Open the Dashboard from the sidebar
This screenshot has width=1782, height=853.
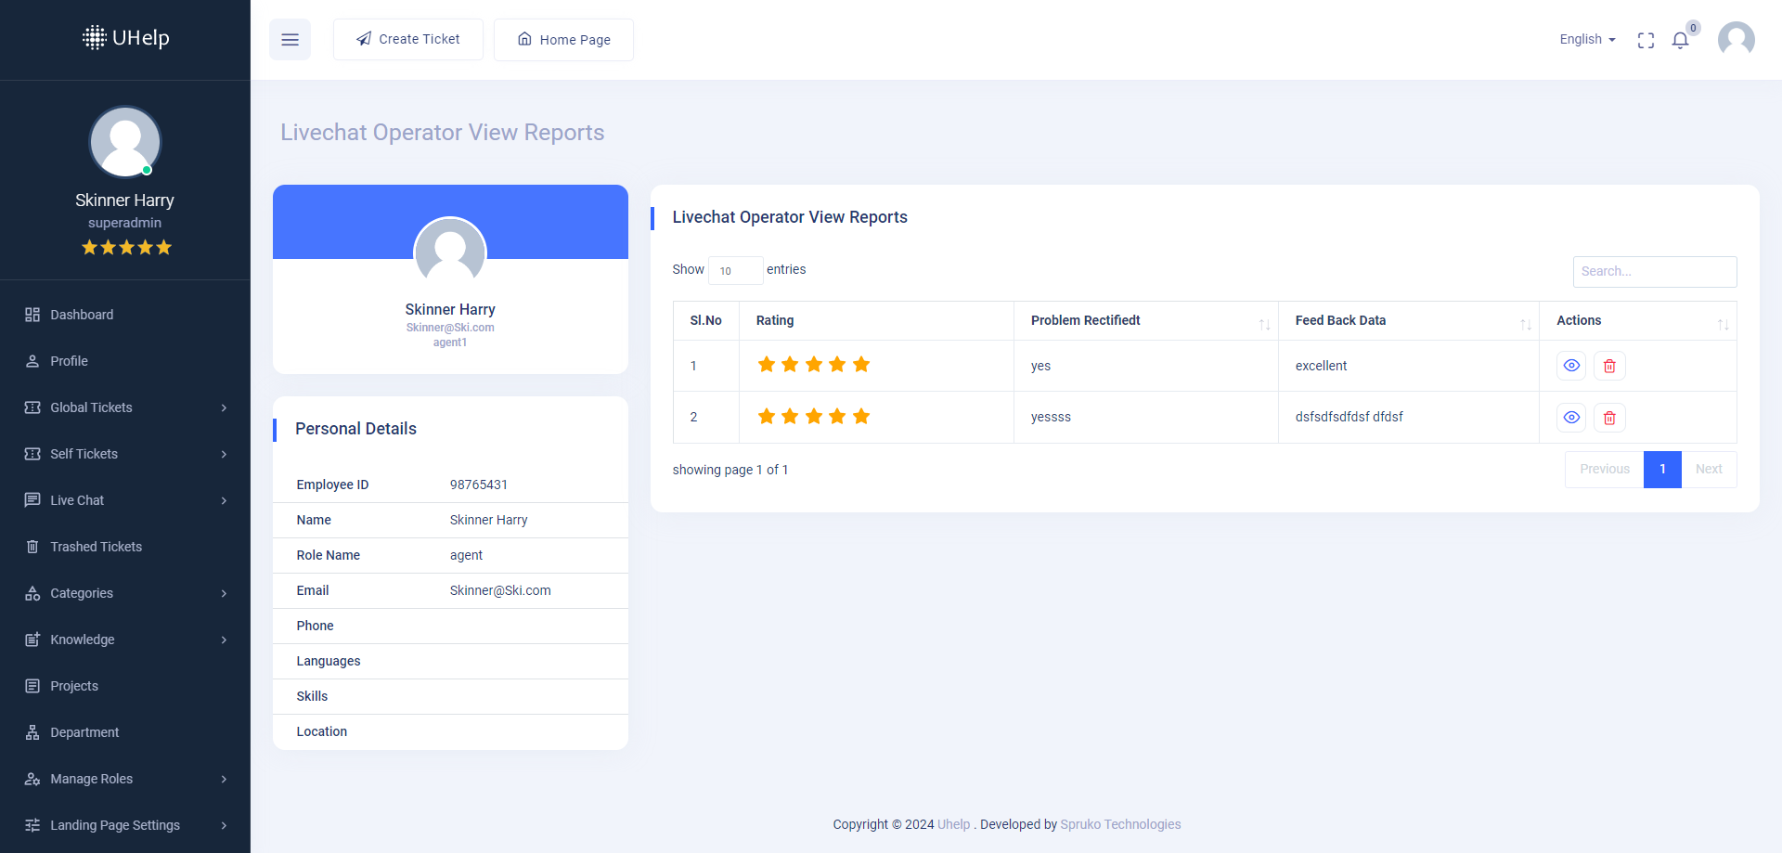[x=82, y=315]
